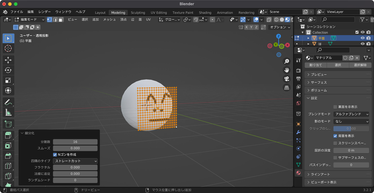
Task: Open the Render properties tab
Action: [x=298, y=70]
